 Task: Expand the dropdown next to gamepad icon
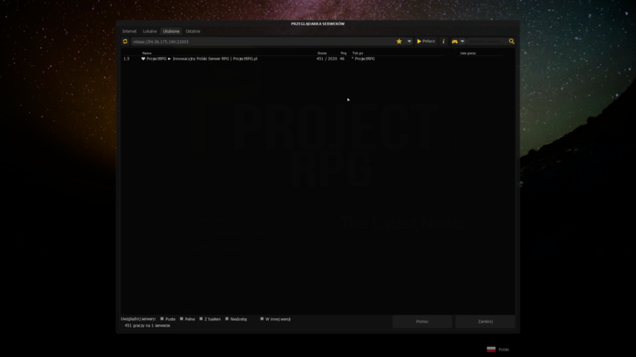pyautogui.click(x=462, y=41)
